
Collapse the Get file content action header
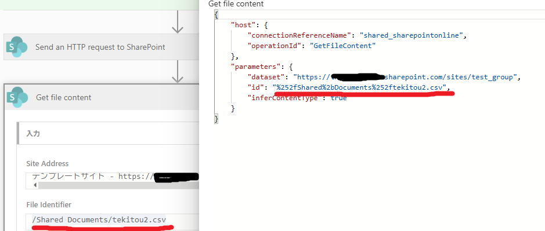pos(101,97)
